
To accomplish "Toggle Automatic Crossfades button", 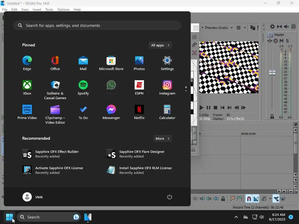I will click(256, 199).
